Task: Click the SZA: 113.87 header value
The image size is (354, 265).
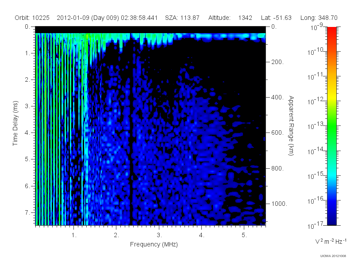Action: (x=182, y=18)
